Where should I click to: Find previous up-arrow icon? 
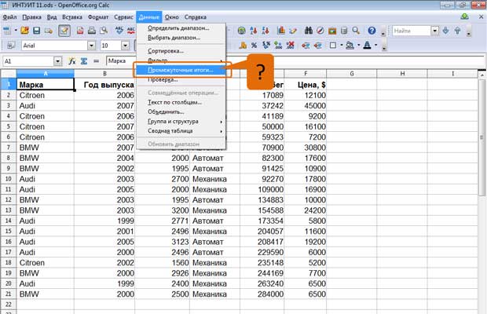(x=457, y=31)
